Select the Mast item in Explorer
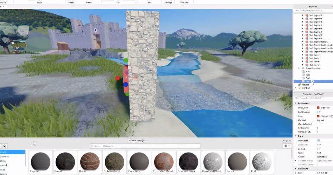 pyautogui.click(x=308, y=71)
